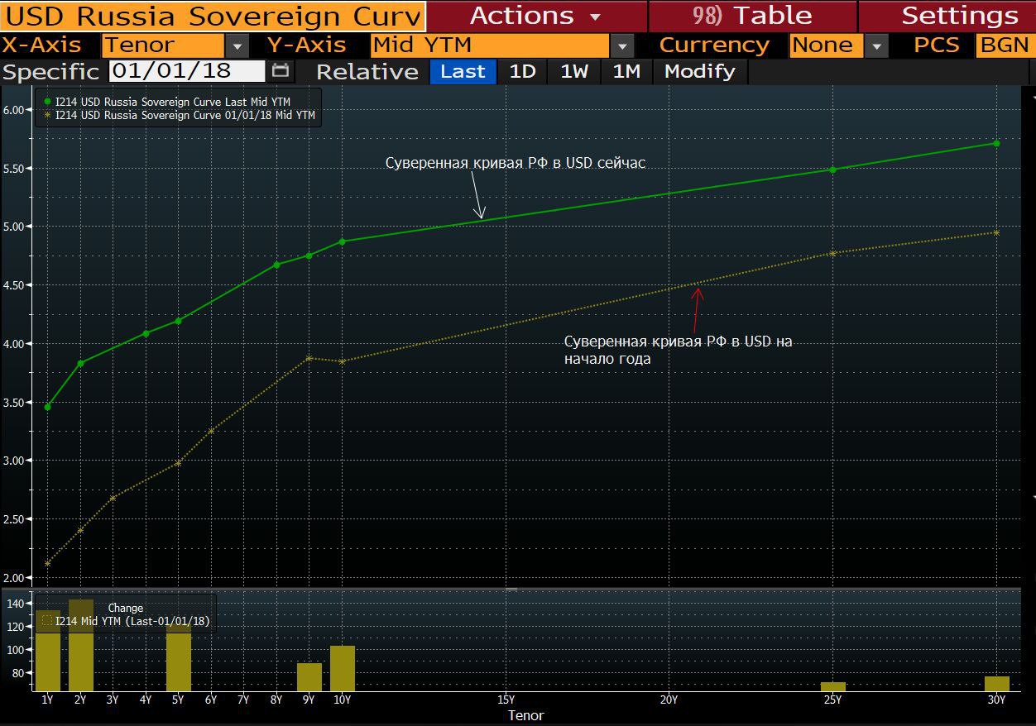Click the Y-Axis label
Viewport: 1036px width, 726px height.
pyautogui.click(x=307, y=45)
